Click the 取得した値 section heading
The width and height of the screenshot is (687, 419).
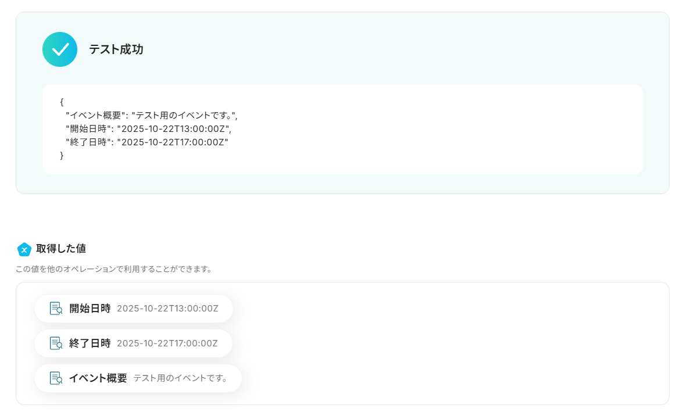[61, 249]
